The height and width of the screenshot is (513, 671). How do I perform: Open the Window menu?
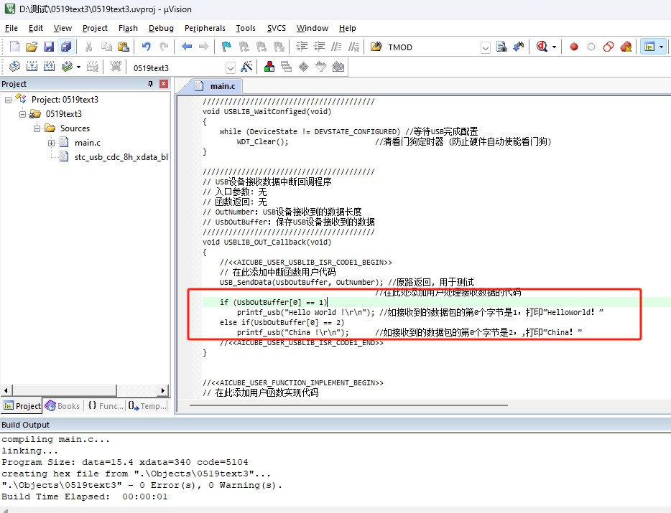[x=313, y=28]
